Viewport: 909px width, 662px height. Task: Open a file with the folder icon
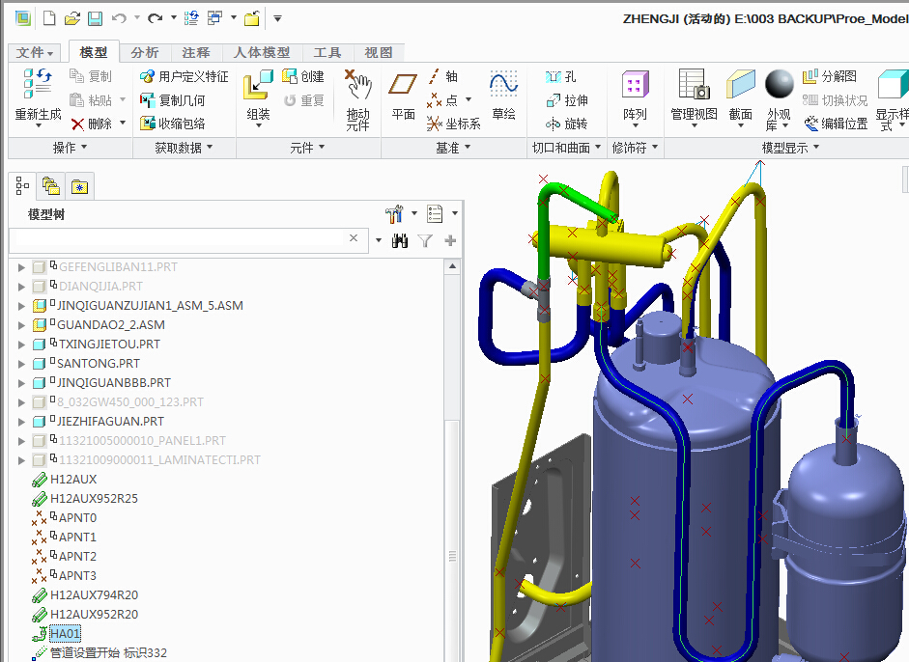(71, 18)
